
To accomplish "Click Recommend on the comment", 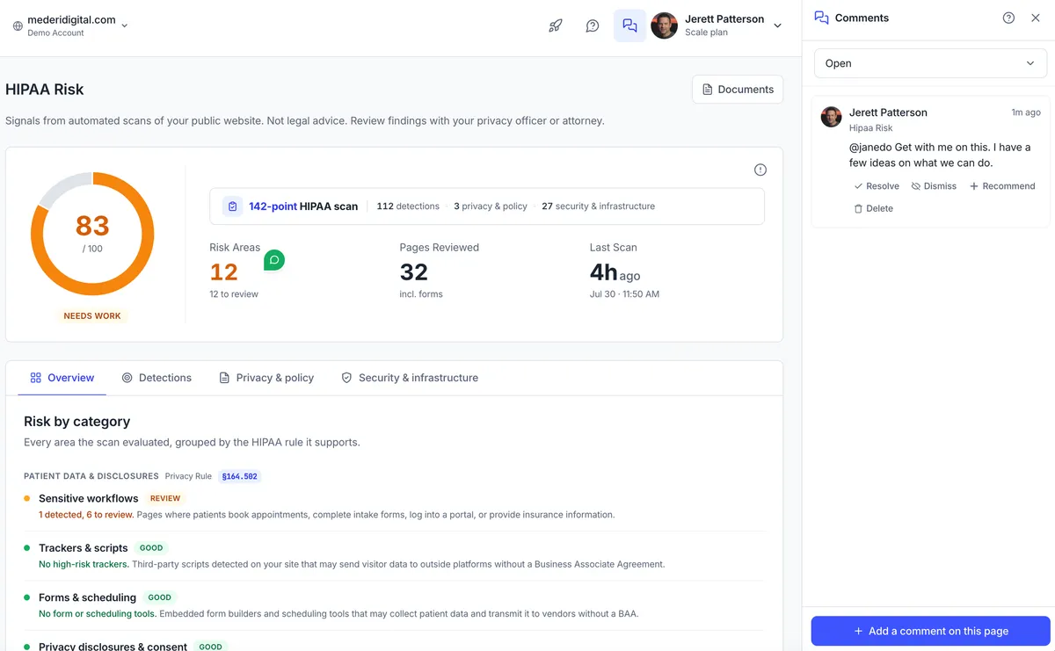I will coord(1002,186).
